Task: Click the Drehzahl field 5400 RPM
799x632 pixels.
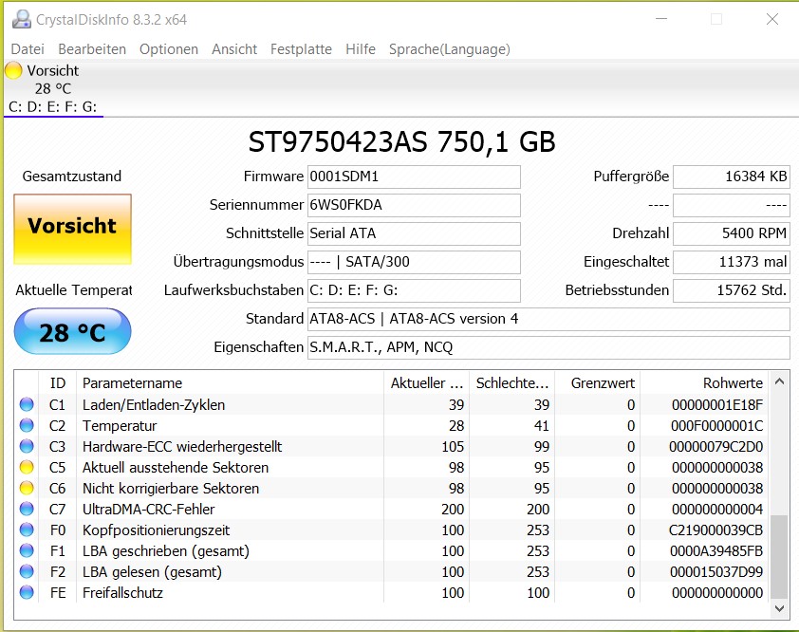Action: point(732,234)
